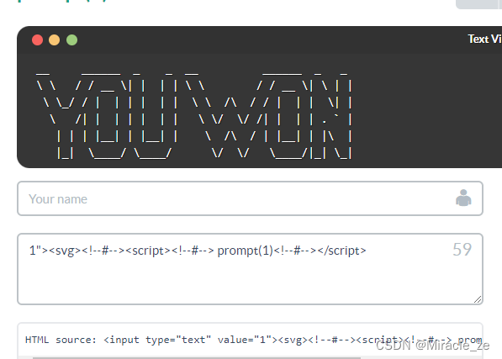502x359 pixels.
Task: Click the yellow window dot
Action: coord(54,40)
